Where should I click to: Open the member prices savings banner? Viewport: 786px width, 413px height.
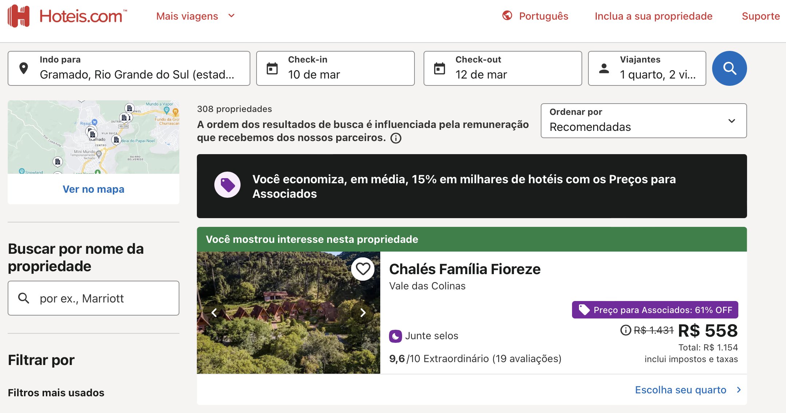click(472, 186)
